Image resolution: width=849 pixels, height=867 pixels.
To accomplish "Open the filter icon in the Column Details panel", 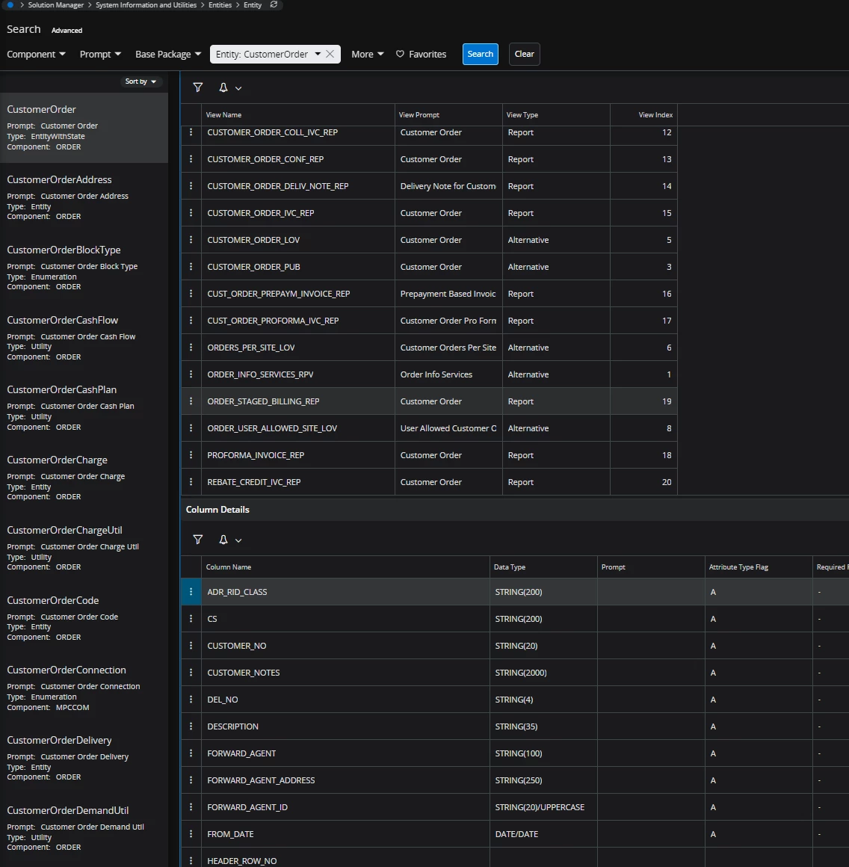I will coord(198,540).
